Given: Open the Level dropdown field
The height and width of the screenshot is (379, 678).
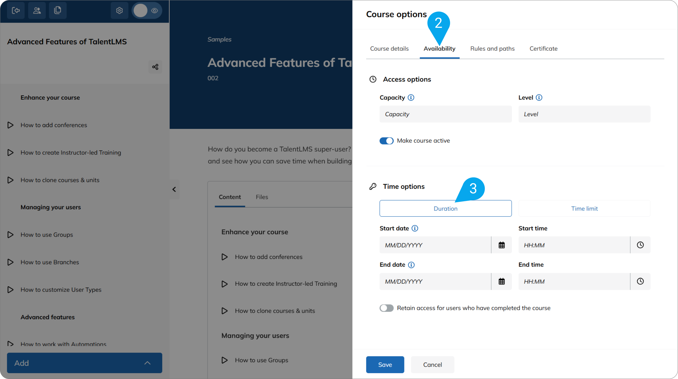Looking at the screenshot, I should pos(584,114).
